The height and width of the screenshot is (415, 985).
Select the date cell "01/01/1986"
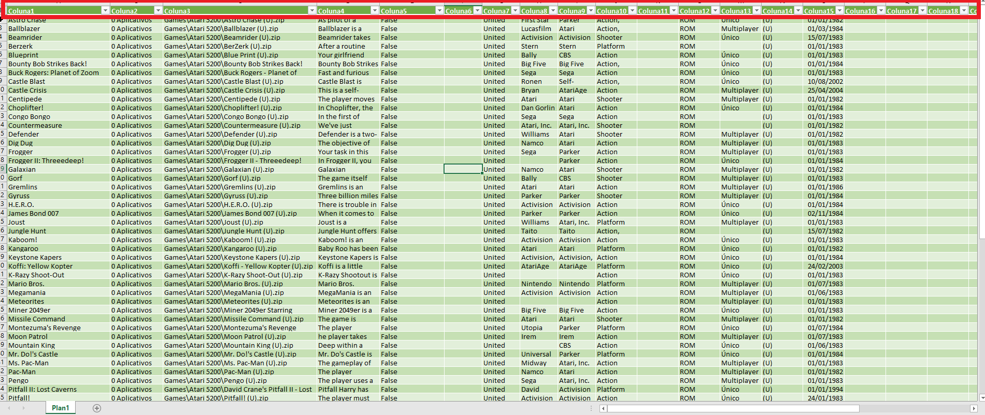823,187
